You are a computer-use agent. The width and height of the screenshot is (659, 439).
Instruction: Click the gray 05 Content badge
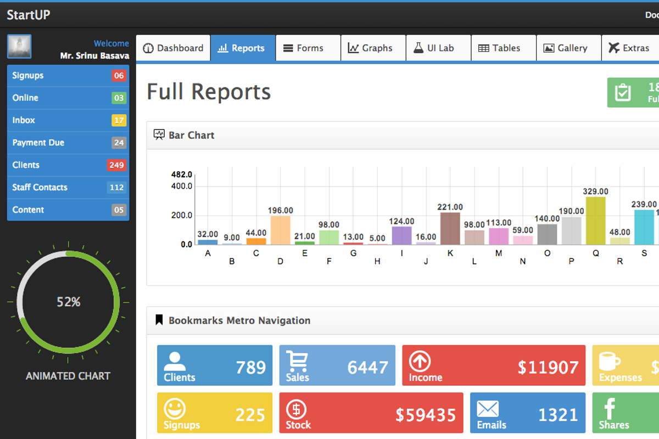point(119,210)
